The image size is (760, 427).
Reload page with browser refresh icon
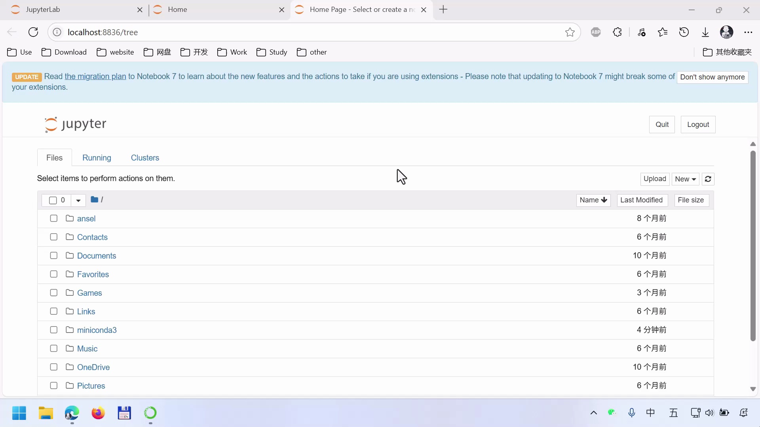(33, 32)
